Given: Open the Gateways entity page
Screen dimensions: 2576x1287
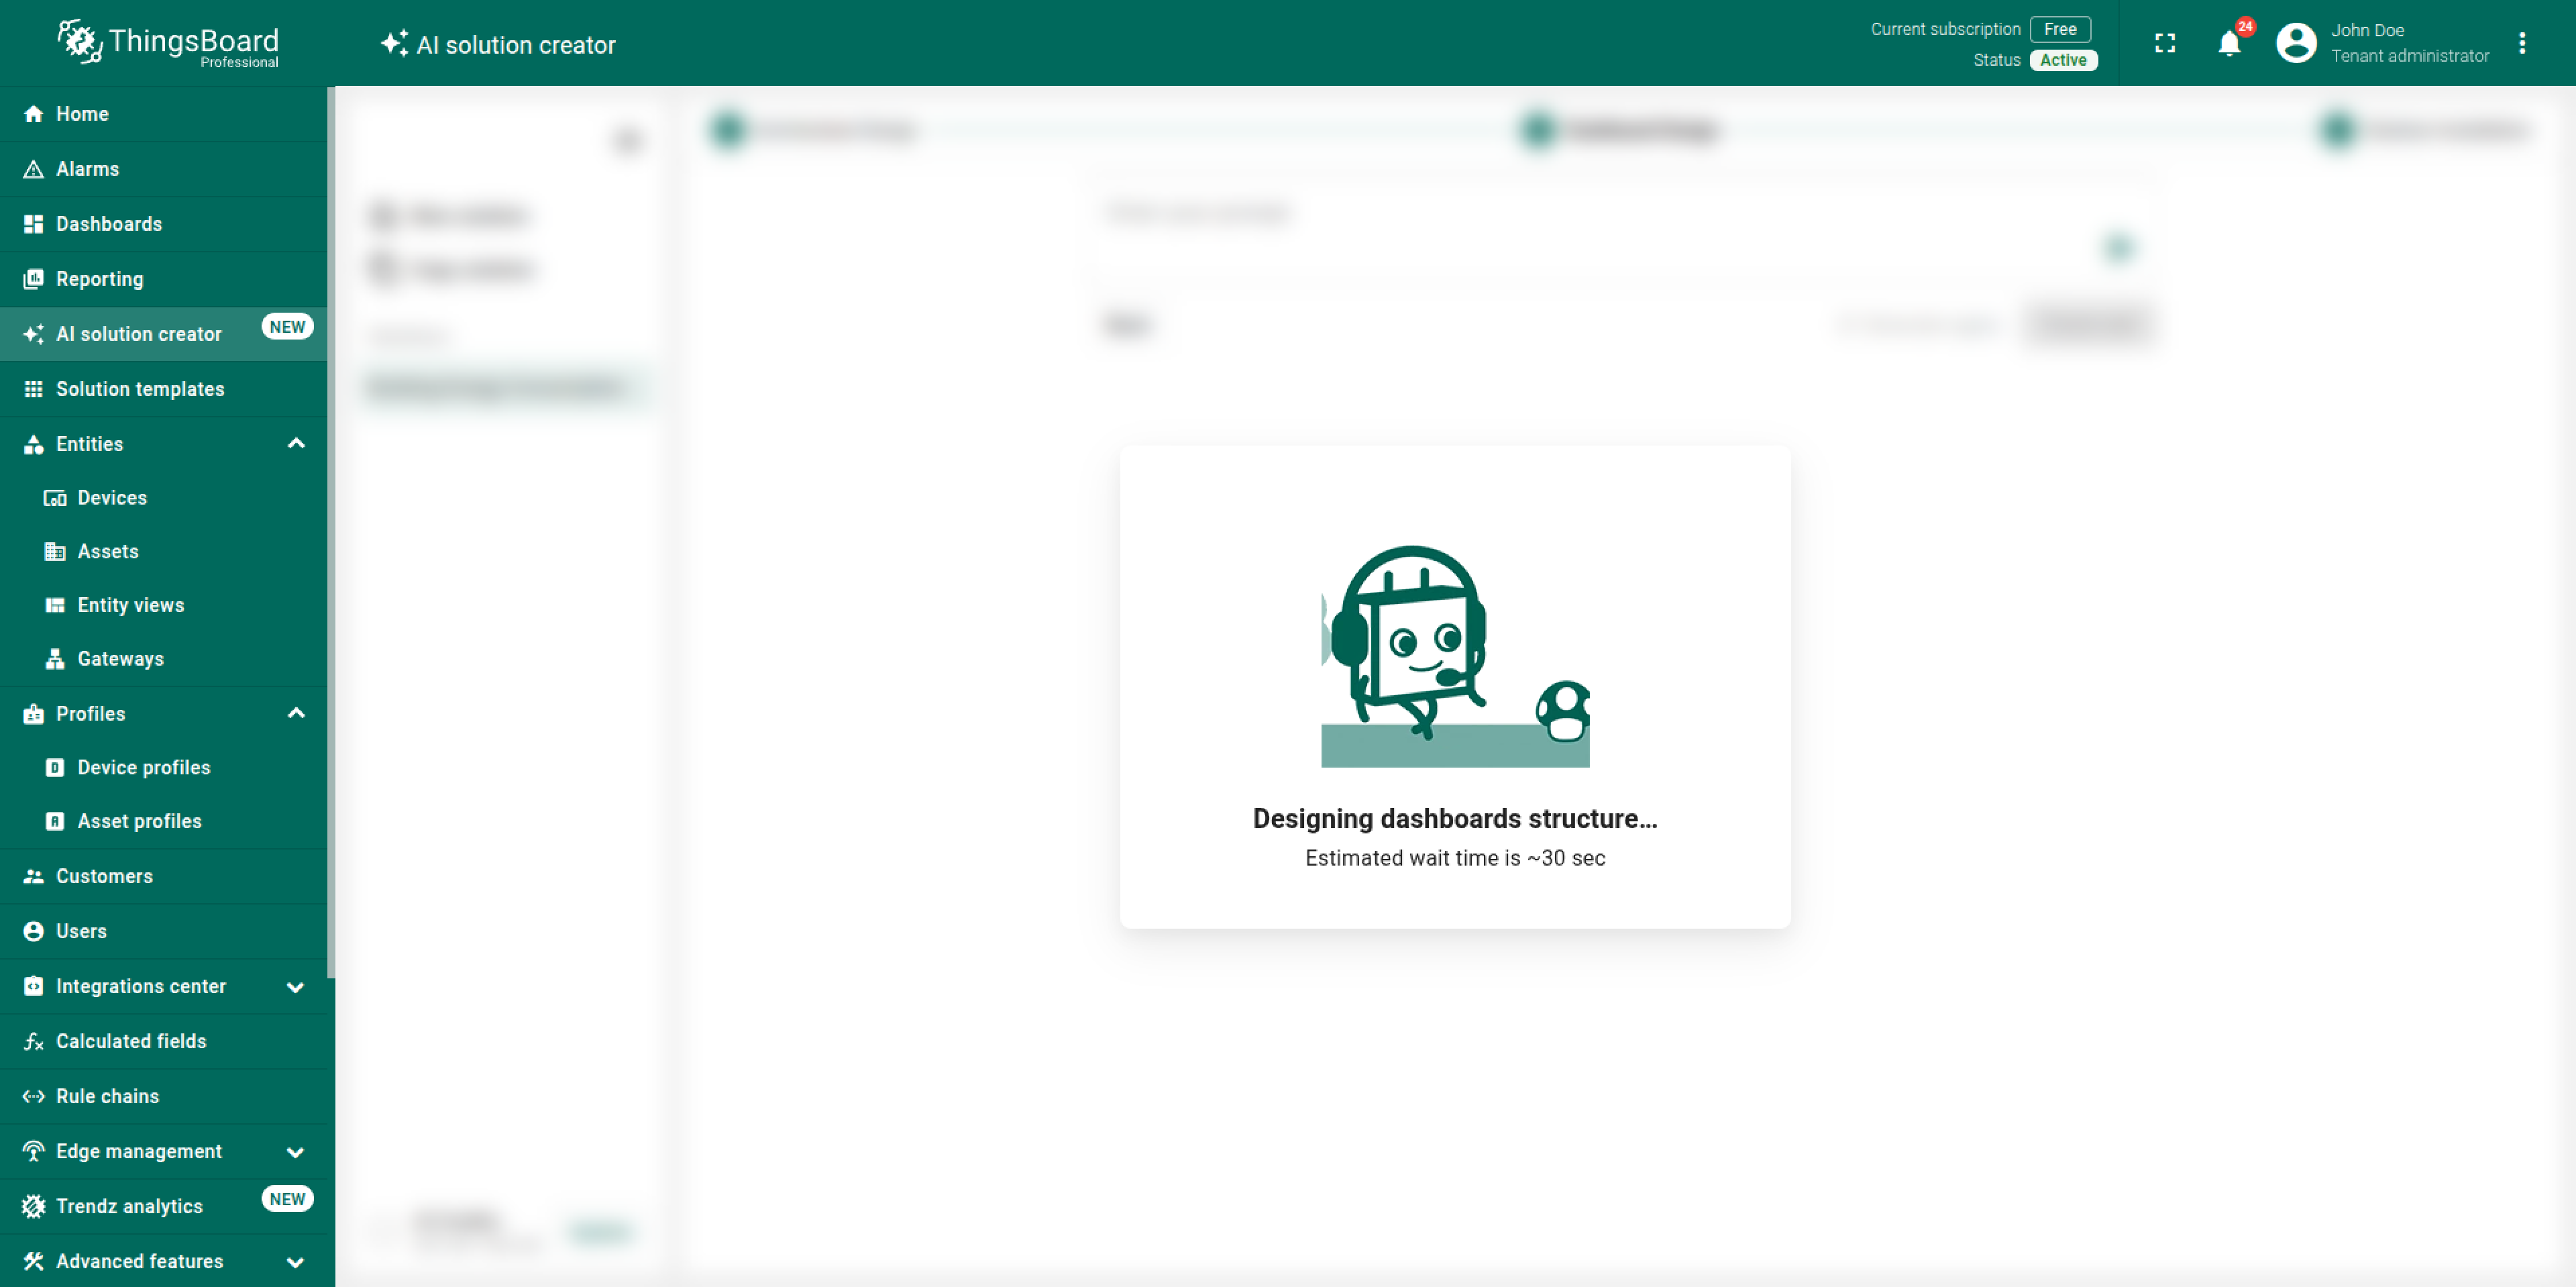Looking at the screenshot, I should pyautogui.click(x=120, y=659).
